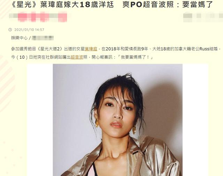Click the article headline about 葉瑋庭
Image resolution: width=223 pixels, height=176 pixels.
pos(112,4)
